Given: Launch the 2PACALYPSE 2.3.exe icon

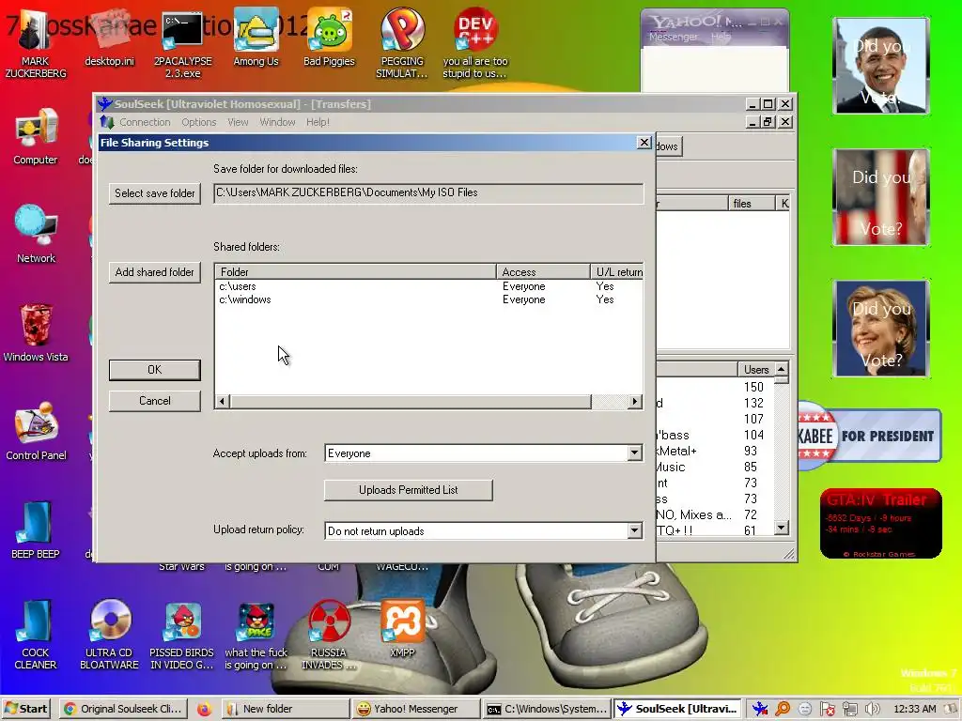Looking at the screenshot, I should point(182,43).
